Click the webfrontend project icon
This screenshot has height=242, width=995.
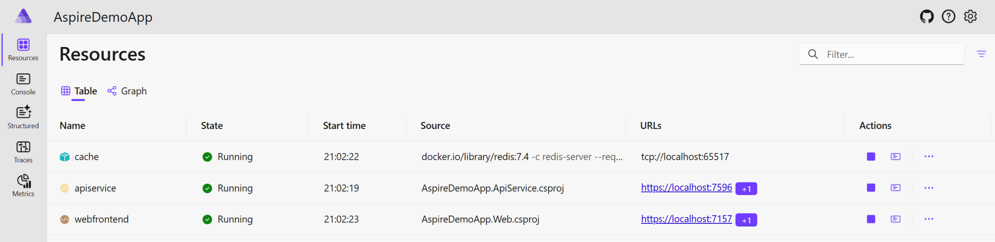(65, 219)
